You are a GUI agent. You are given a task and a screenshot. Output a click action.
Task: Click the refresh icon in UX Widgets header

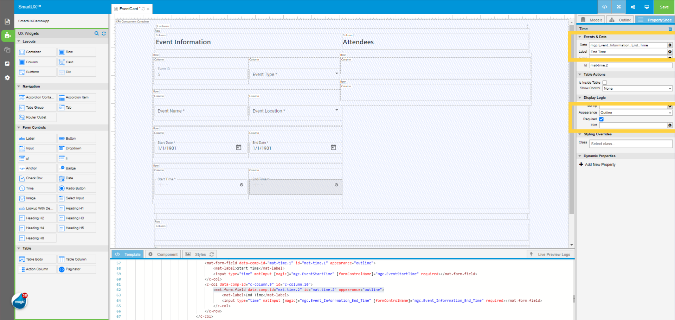click(104, 33)
